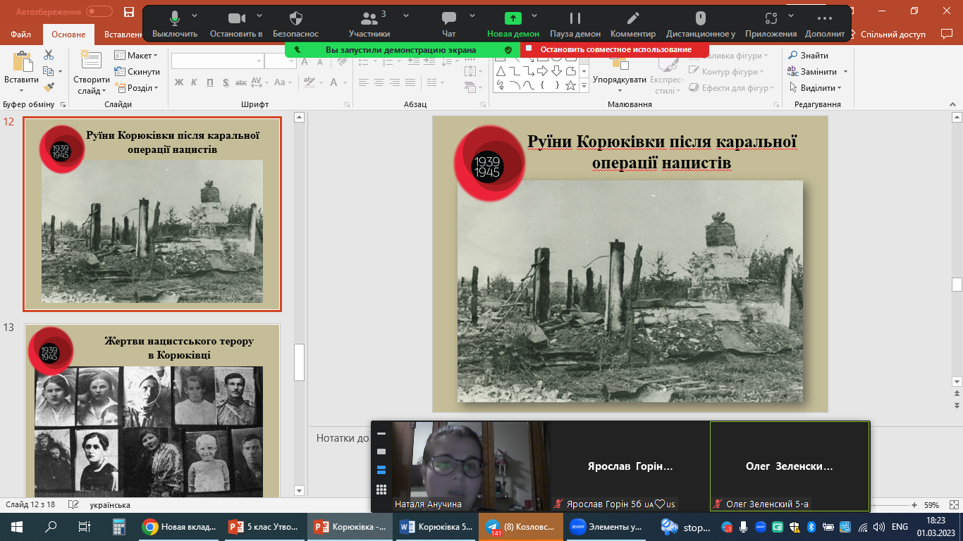Image resolution: width=963 pixels, height=541 pixels.
Task: Mute microphone with Выключить button
Action: pyautogui.click(x=175, y=24)
